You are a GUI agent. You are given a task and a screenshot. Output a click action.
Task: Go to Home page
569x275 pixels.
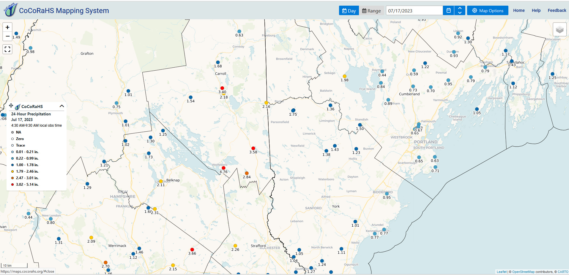pyautogui.click(x=519, y=10)
